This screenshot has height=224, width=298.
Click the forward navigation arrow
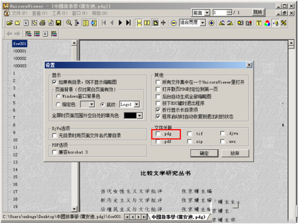[17, 34]
